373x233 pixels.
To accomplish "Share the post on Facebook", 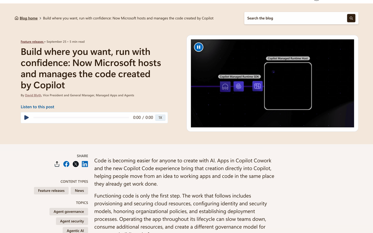I will [66, 164].
